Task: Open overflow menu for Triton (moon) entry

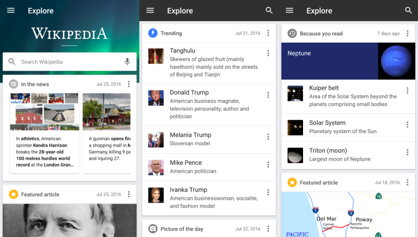Action: [x=408, y=152]
